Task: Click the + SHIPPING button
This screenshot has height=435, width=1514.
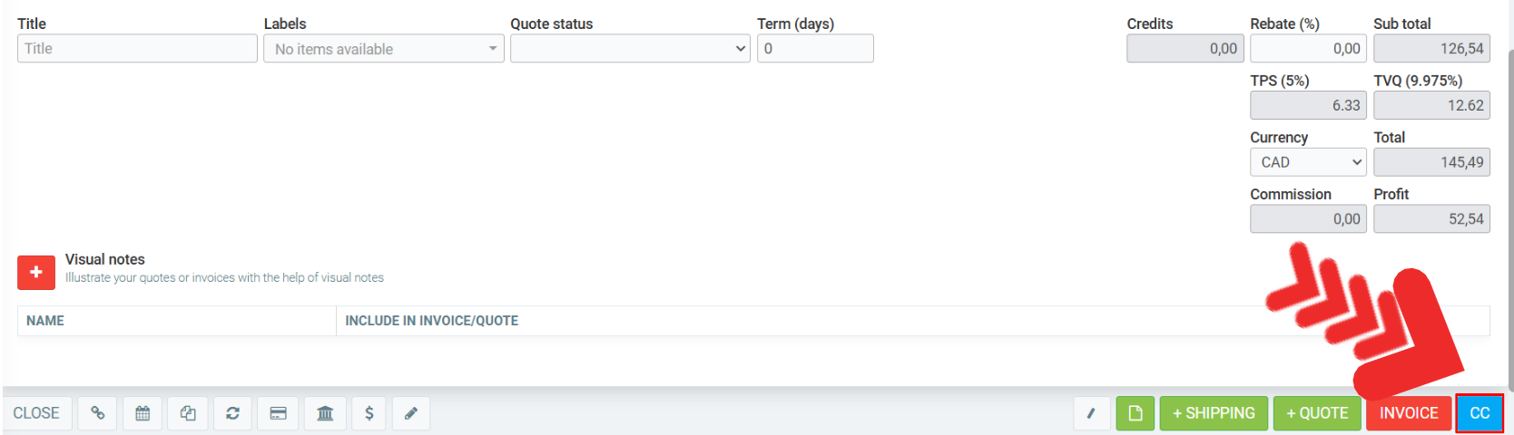Action: coord(1214,413)
